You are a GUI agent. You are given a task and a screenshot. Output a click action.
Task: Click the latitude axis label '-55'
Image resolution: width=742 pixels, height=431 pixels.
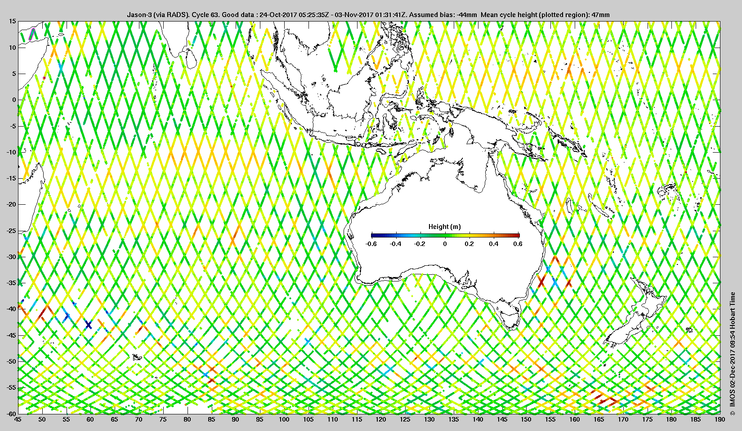click(x=11, y=387)
